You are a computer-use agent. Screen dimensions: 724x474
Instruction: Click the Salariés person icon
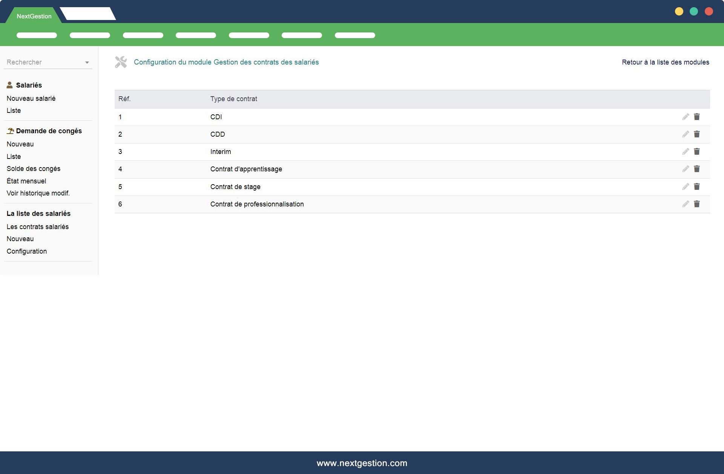click(10, 85)
